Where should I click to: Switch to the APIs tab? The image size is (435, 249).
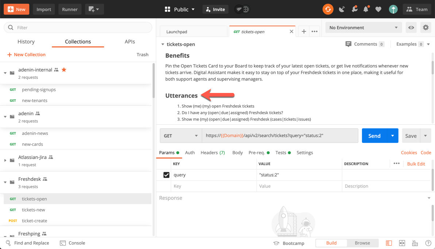tap(130, 42)
